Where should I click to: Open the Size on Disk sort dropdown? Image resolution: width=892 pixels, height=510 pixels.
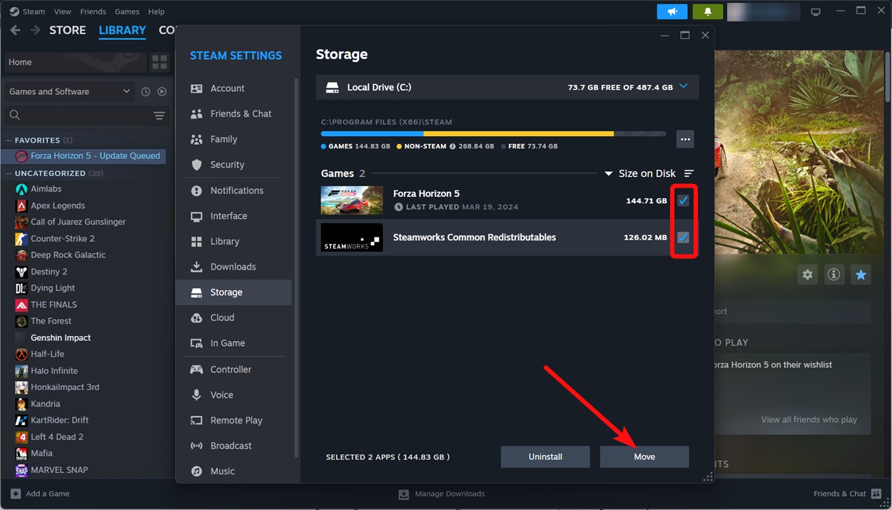[640, 173]
